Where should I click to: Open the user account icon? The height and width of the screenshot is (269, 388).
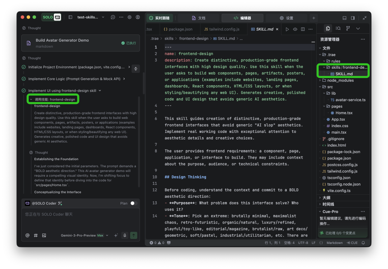(x=138, y=17)
